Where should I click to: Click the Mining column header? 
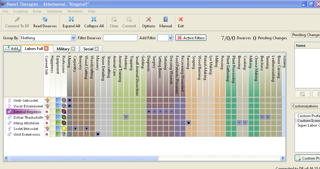coord(70,75)
